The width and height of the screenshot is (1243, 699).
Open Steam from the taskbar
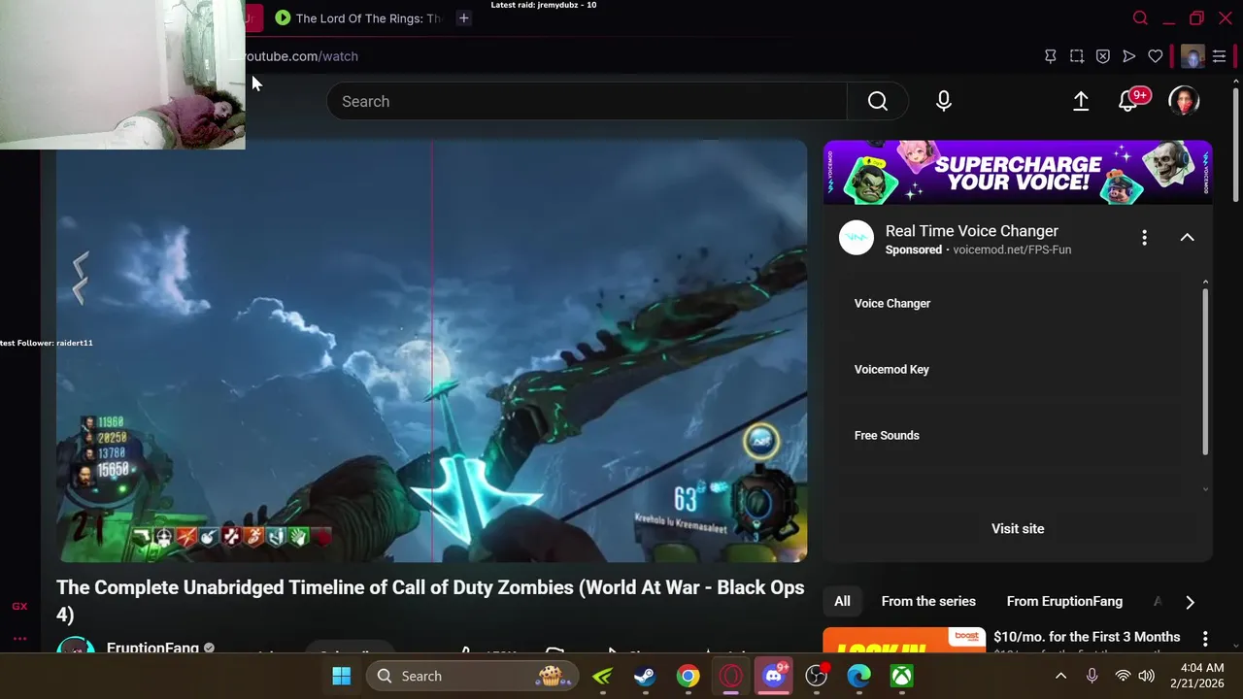645,676
